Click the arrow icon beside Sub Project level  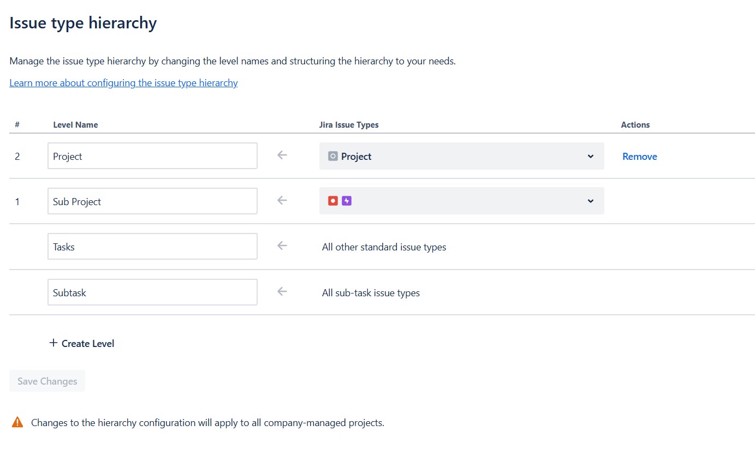(x=282, y=201)
